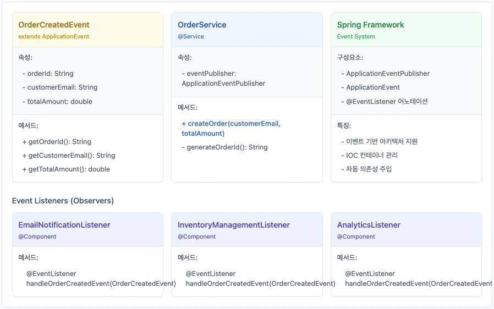Click the '- totalAmount: double' attribute
Image resolution: width=494 pixels, height=309 pixels.
[x=57, y=102]
